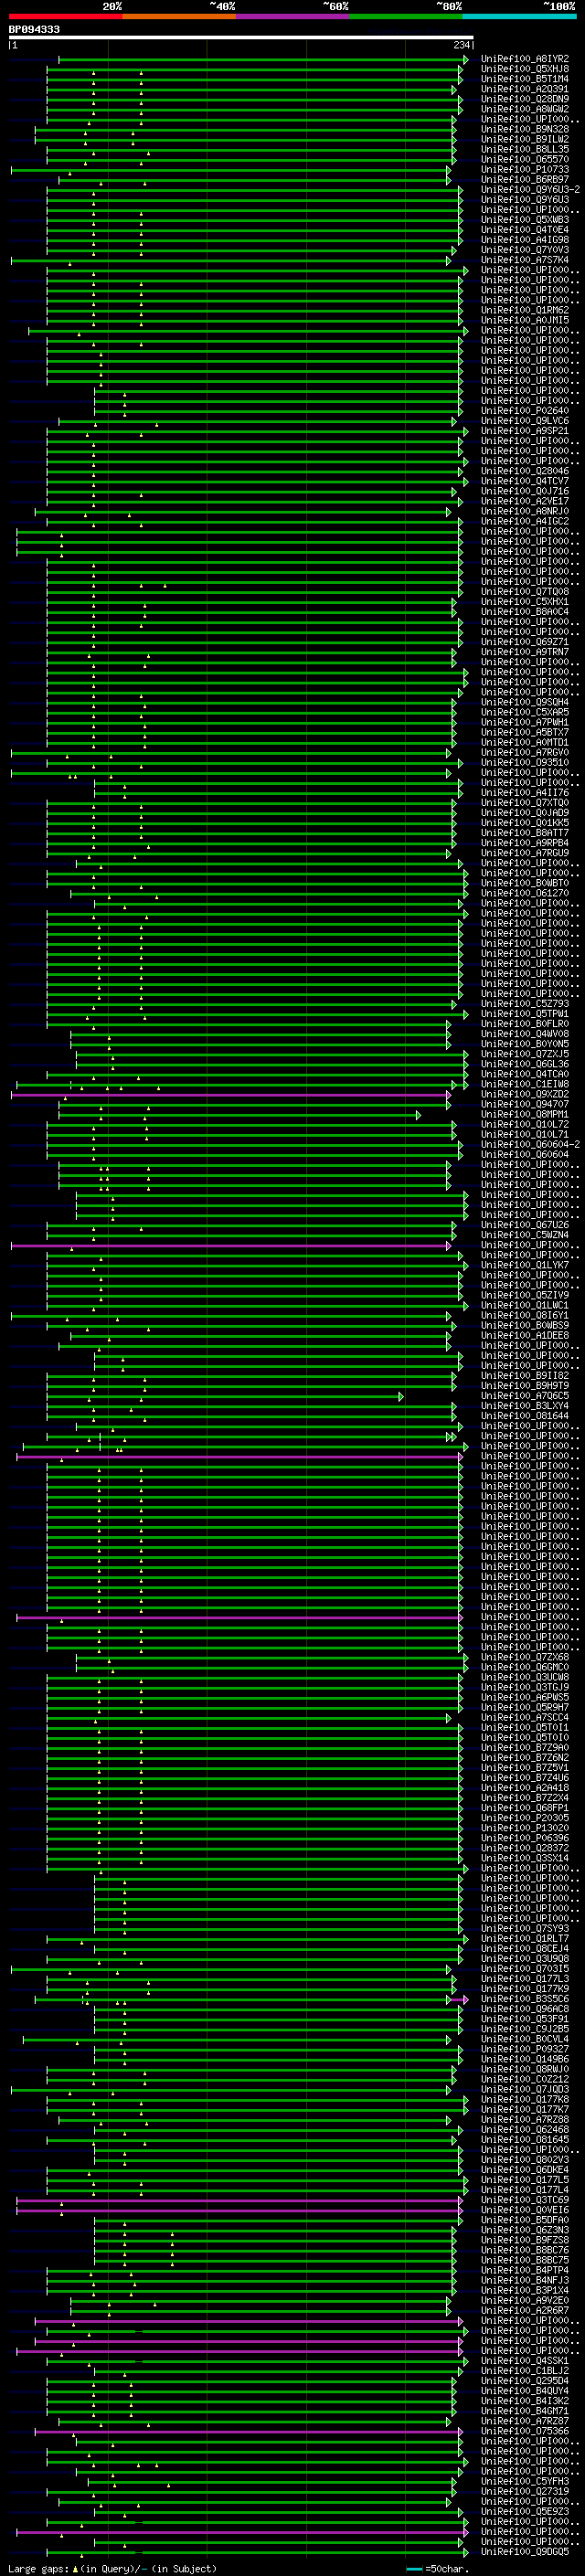Select hit label UniRef100_Q5ZIV9
The image size is (585, 2576).
tap(525, 1295)
